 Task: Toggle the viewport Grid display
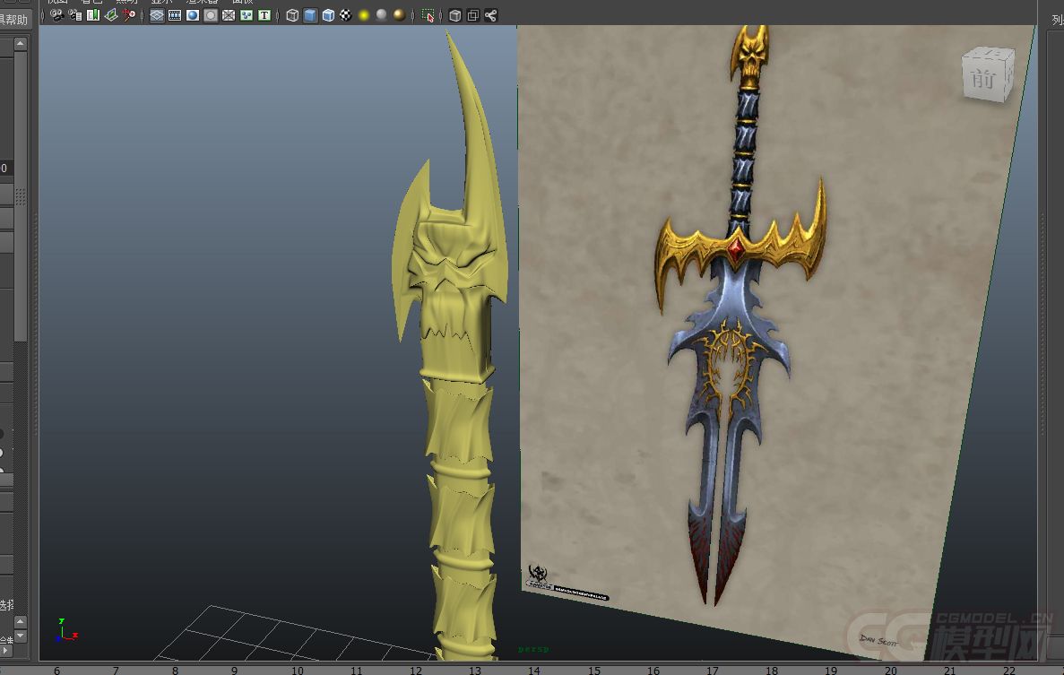(157, 15)
